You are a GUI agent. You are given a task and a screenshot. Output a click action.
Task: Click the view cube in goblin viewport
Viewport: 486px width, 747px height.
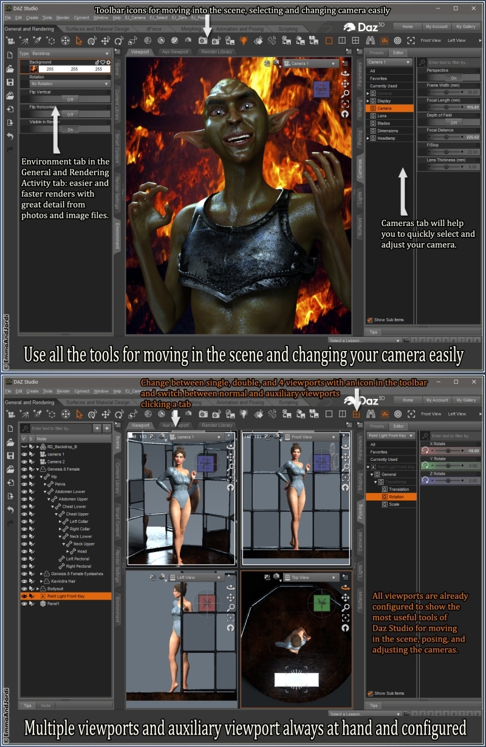pyautogui.click(x=322, y=89)
